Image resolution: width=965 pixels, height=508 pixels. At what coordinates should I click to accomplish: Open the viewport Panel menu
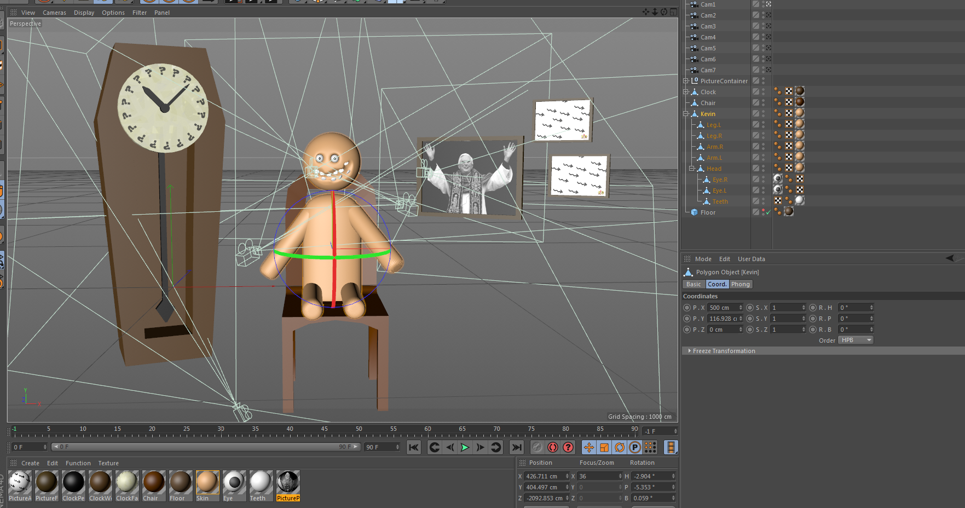pos(162,13)
